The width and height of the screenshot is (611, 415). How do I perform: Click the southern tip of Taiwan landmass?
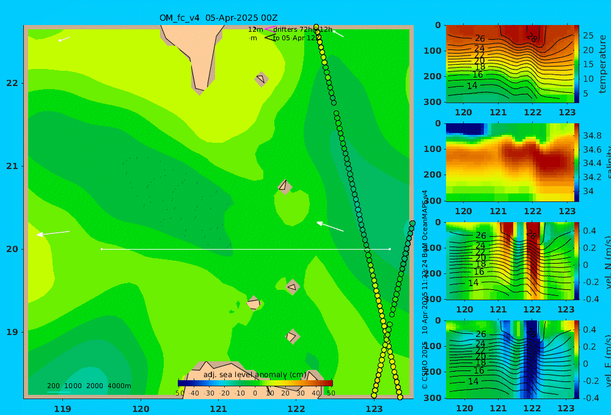200,90
